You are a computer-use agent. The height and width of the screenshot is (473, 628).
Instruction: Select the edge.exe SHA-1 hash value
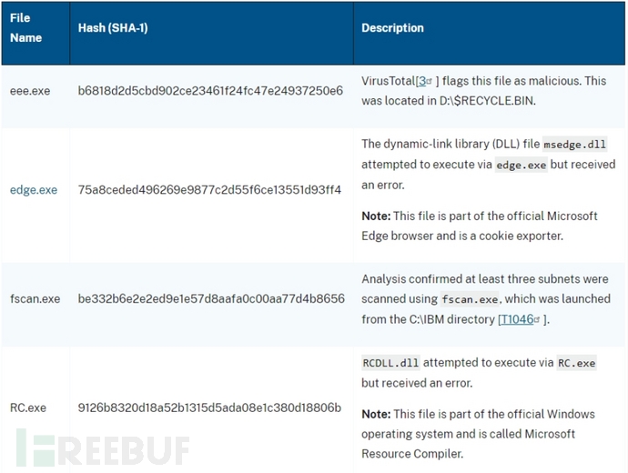click(209, 190)
